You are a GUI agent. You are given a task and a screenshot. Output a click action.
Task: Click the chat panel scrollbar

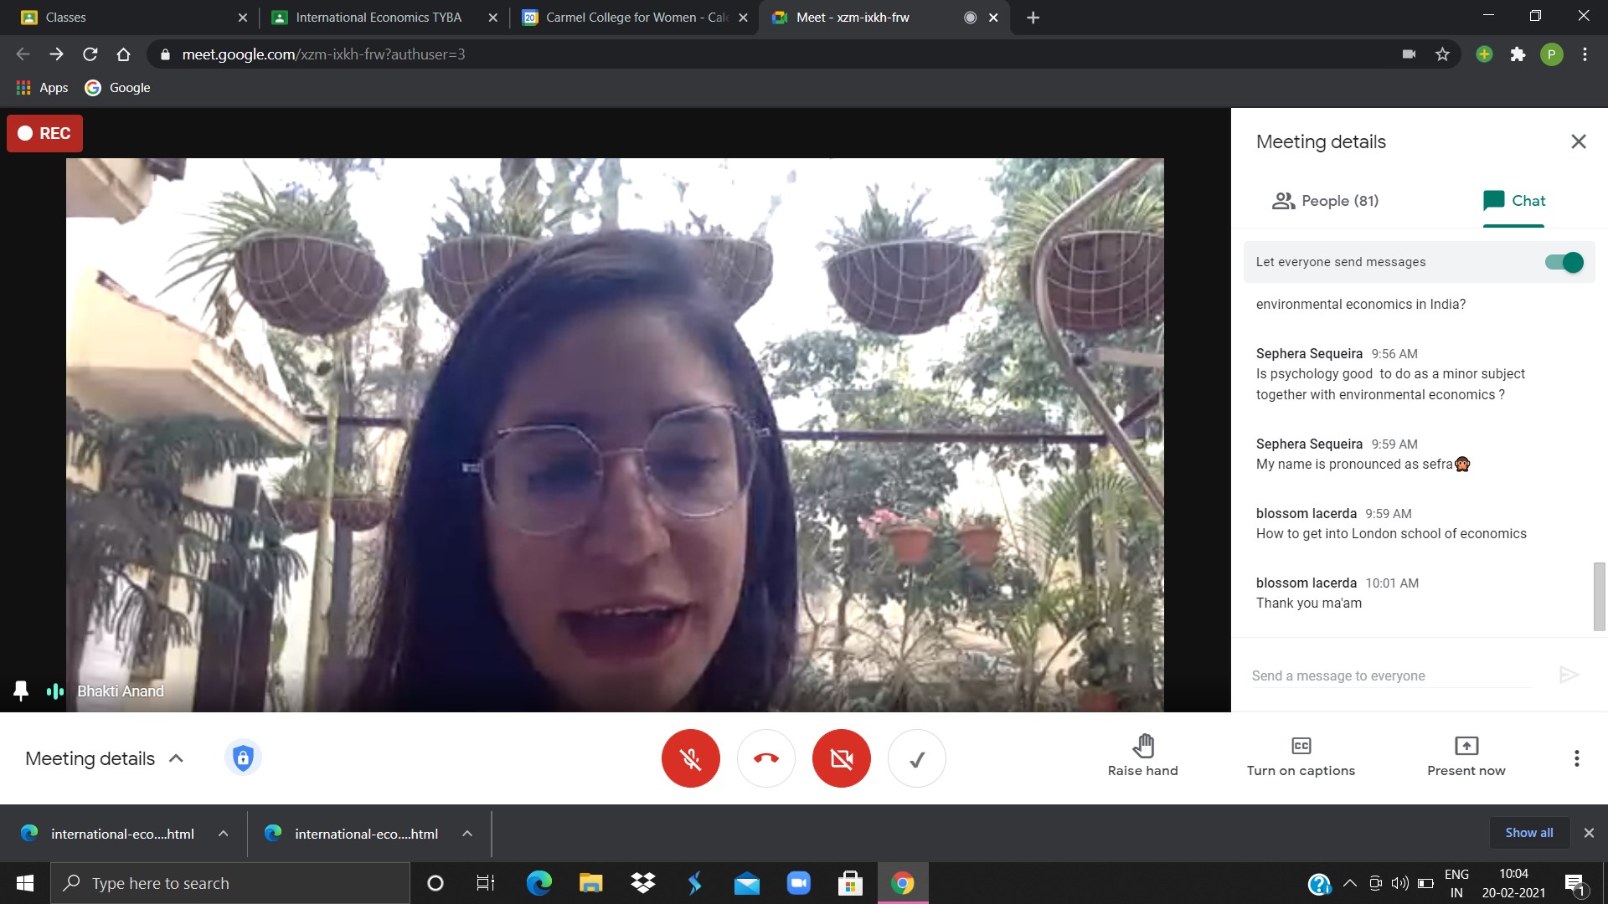1598,596
